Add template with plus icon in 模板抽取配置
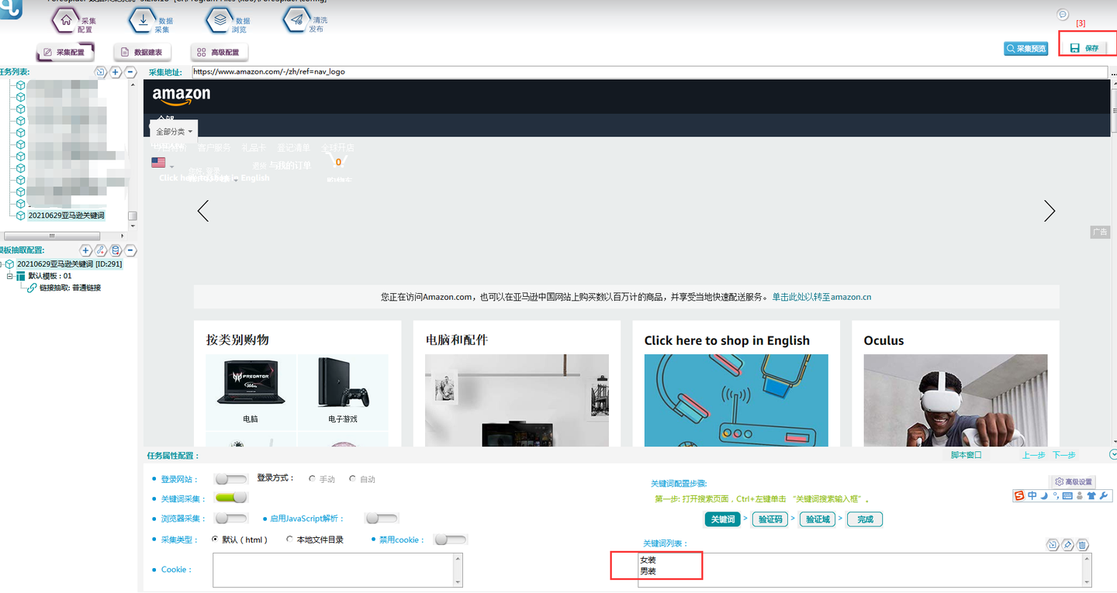1117x593 pixels. 86,250
